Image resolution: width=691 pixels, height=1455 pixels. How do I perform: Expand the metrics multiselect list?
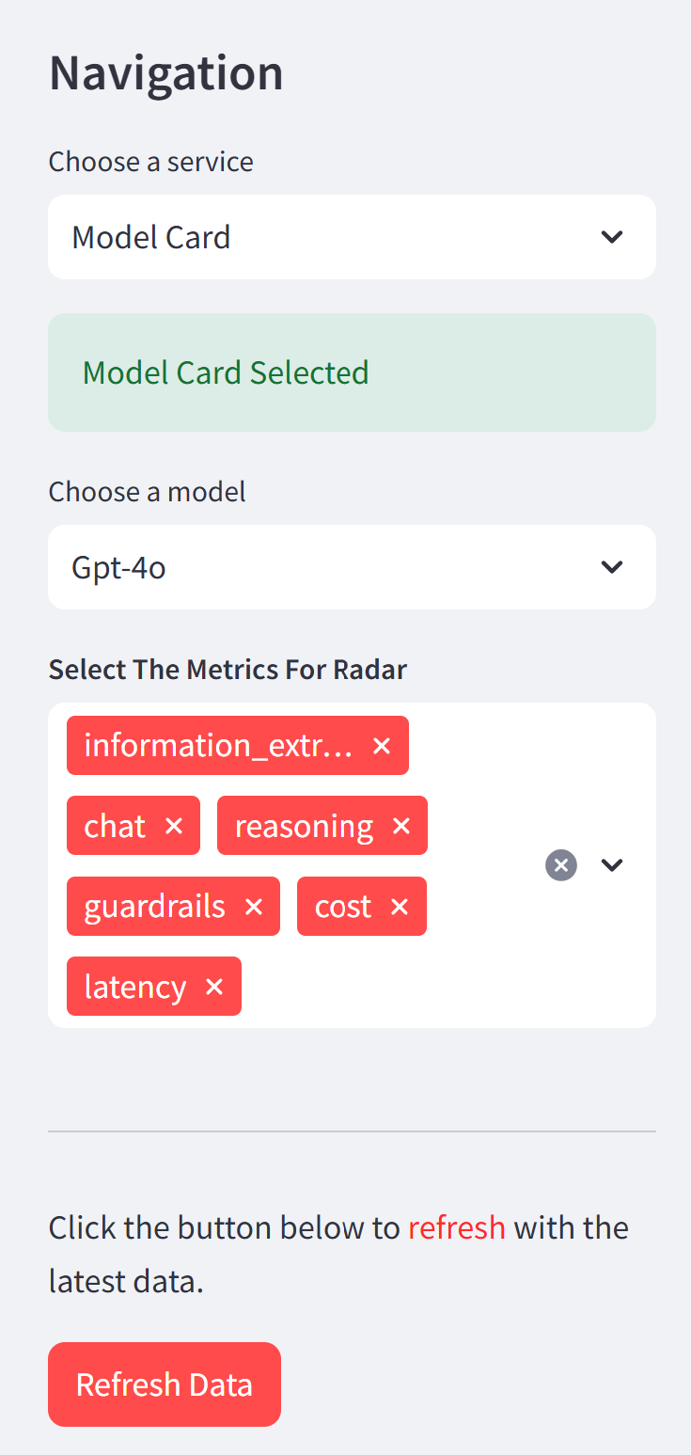pos(612,864)
